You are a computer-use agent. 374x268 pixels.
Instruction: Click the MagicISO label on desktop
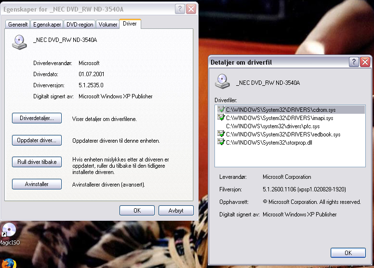point(10,242)
